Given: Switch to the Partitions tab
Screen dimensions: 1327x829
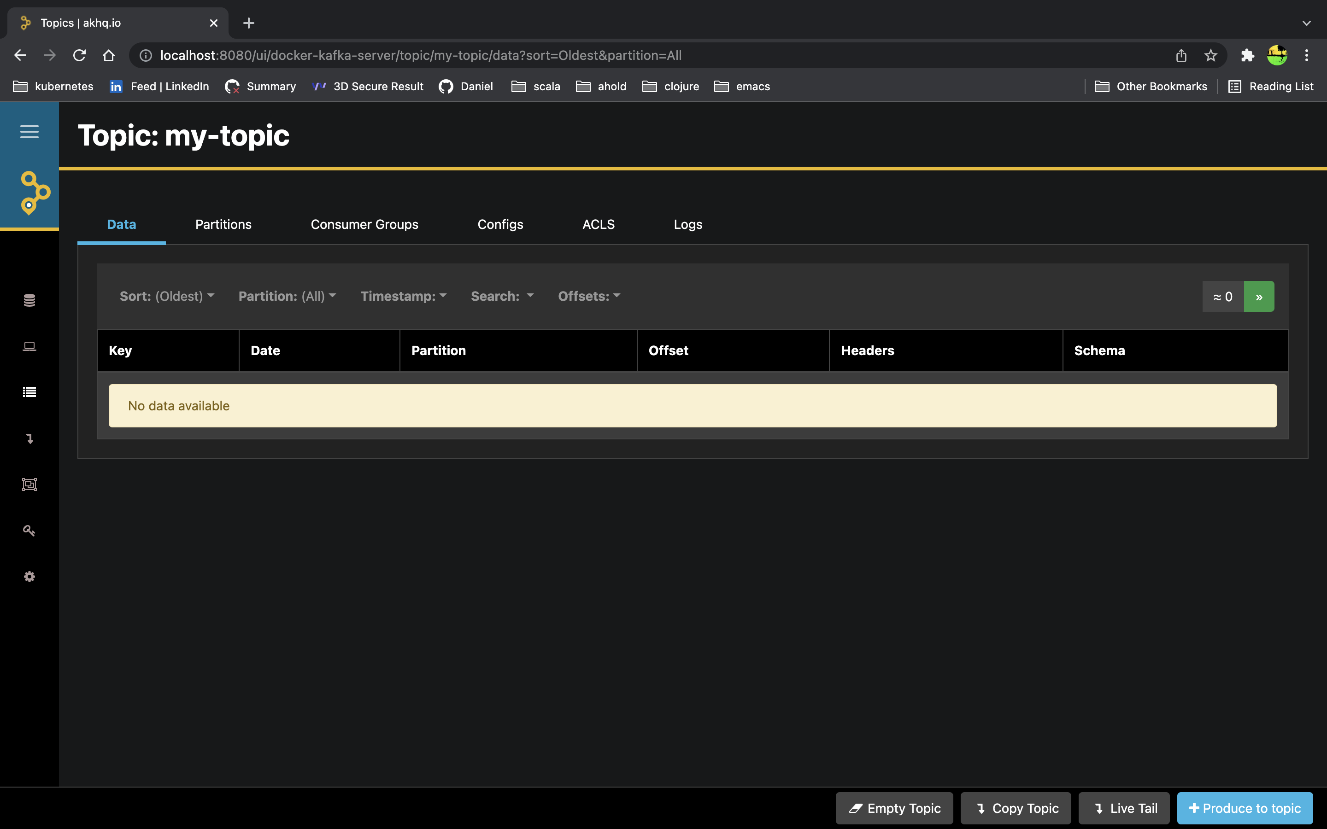Looking at the screenshot, I should (223, 224).
